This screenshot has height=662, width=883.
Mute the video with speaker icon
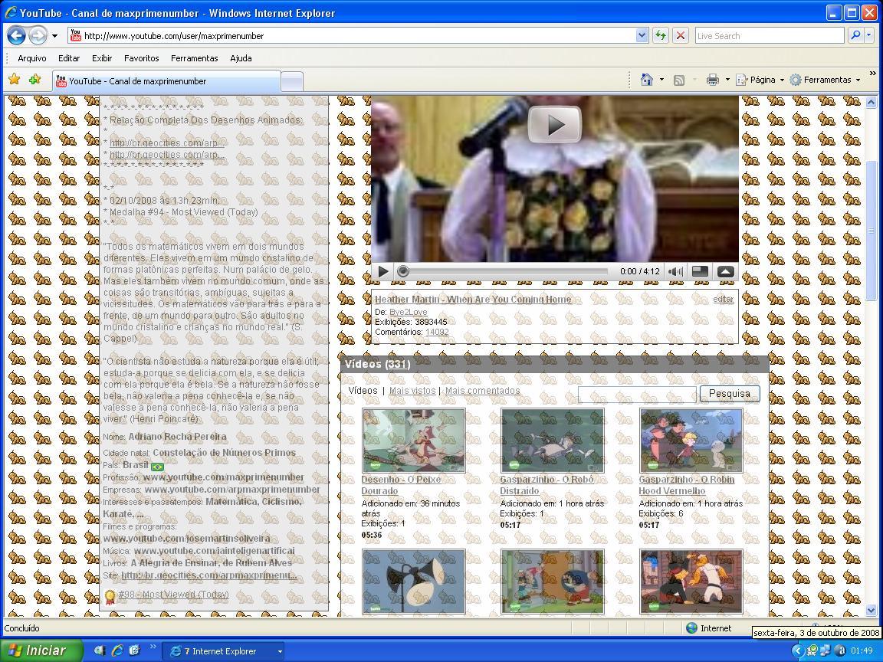(x=675, y=271)
